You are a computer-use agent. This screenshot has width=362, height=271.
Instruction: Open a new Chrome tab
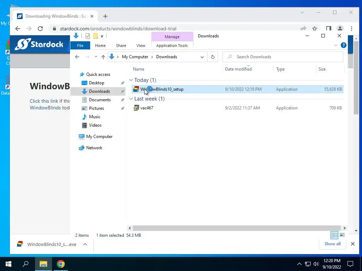[105, 16]
